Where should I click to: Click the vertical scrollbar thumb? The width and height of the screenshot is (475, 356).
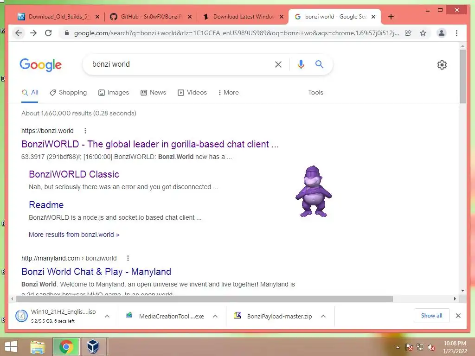pyautogui.click(x=462, y=76)
